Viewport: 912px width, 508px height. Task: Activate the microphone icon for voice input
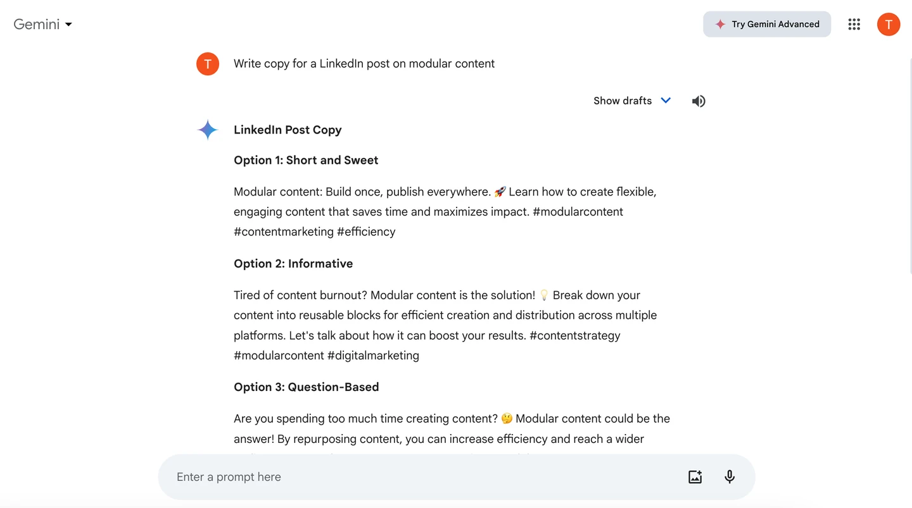click(x=729, y=476)
